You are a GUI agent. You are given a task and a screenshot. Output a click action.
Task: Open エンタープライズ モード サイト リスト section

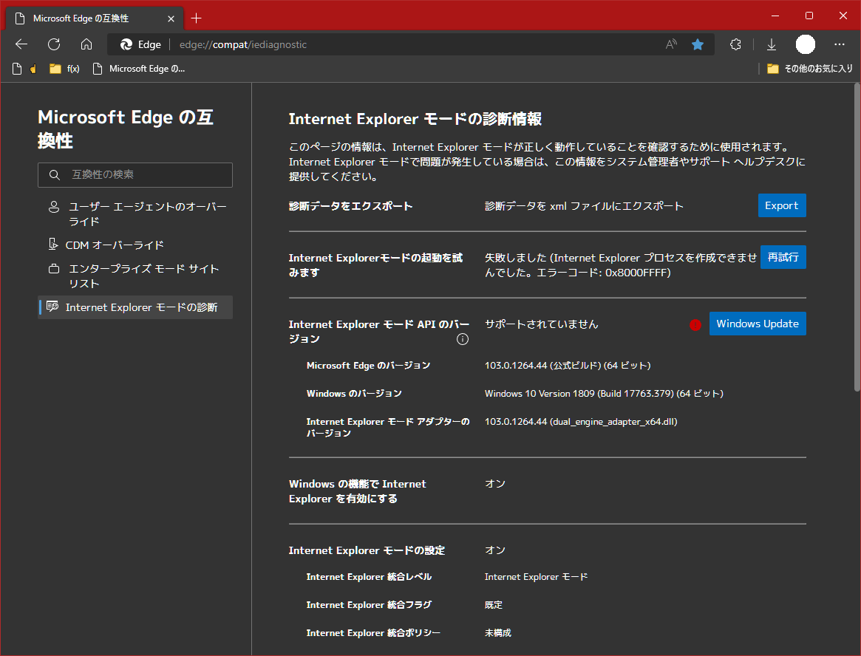[x=135, y=276]
